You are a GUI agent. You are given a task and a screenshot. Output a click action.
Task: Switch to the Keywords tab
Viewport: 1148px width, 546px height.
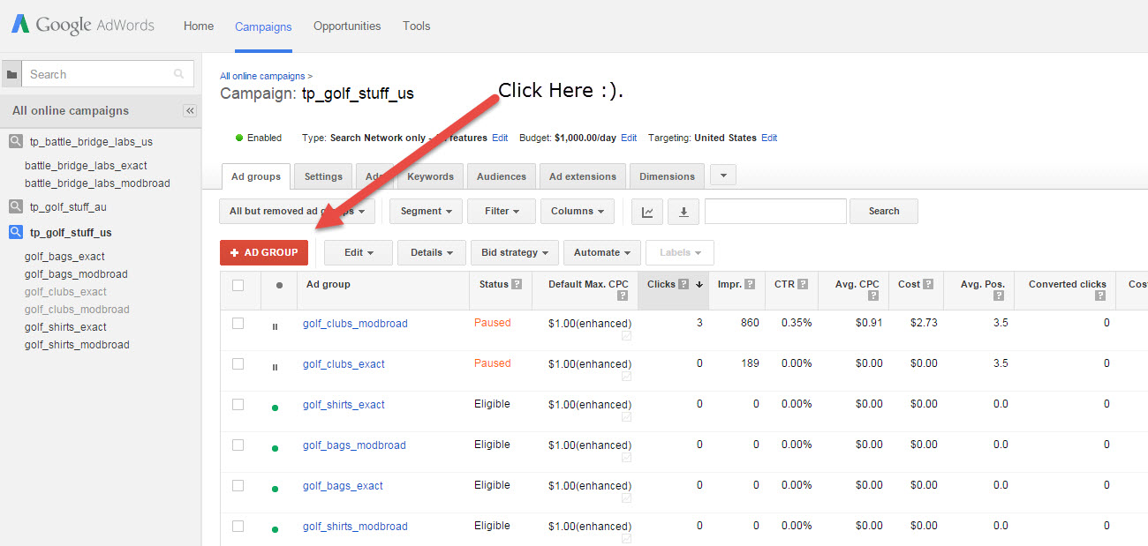pyautogui.click(x=430, y=176)
